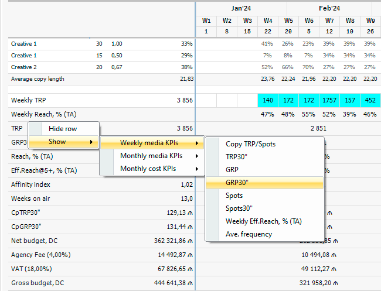Click Affinity index value 1,02

(x=186, y=184)
